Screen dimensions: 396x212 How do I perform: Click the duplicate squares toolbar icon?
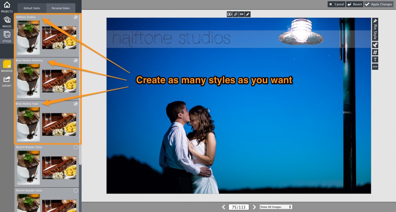pos(236,14)
